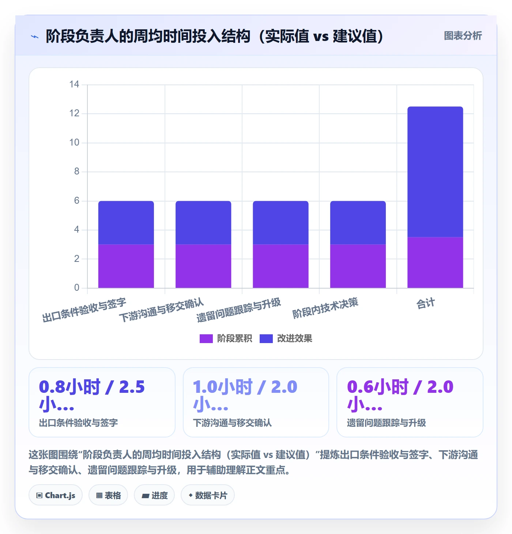
Task: Click the blue segment of the 出口条件验收与签字 bar
Action: click(126, 223)
